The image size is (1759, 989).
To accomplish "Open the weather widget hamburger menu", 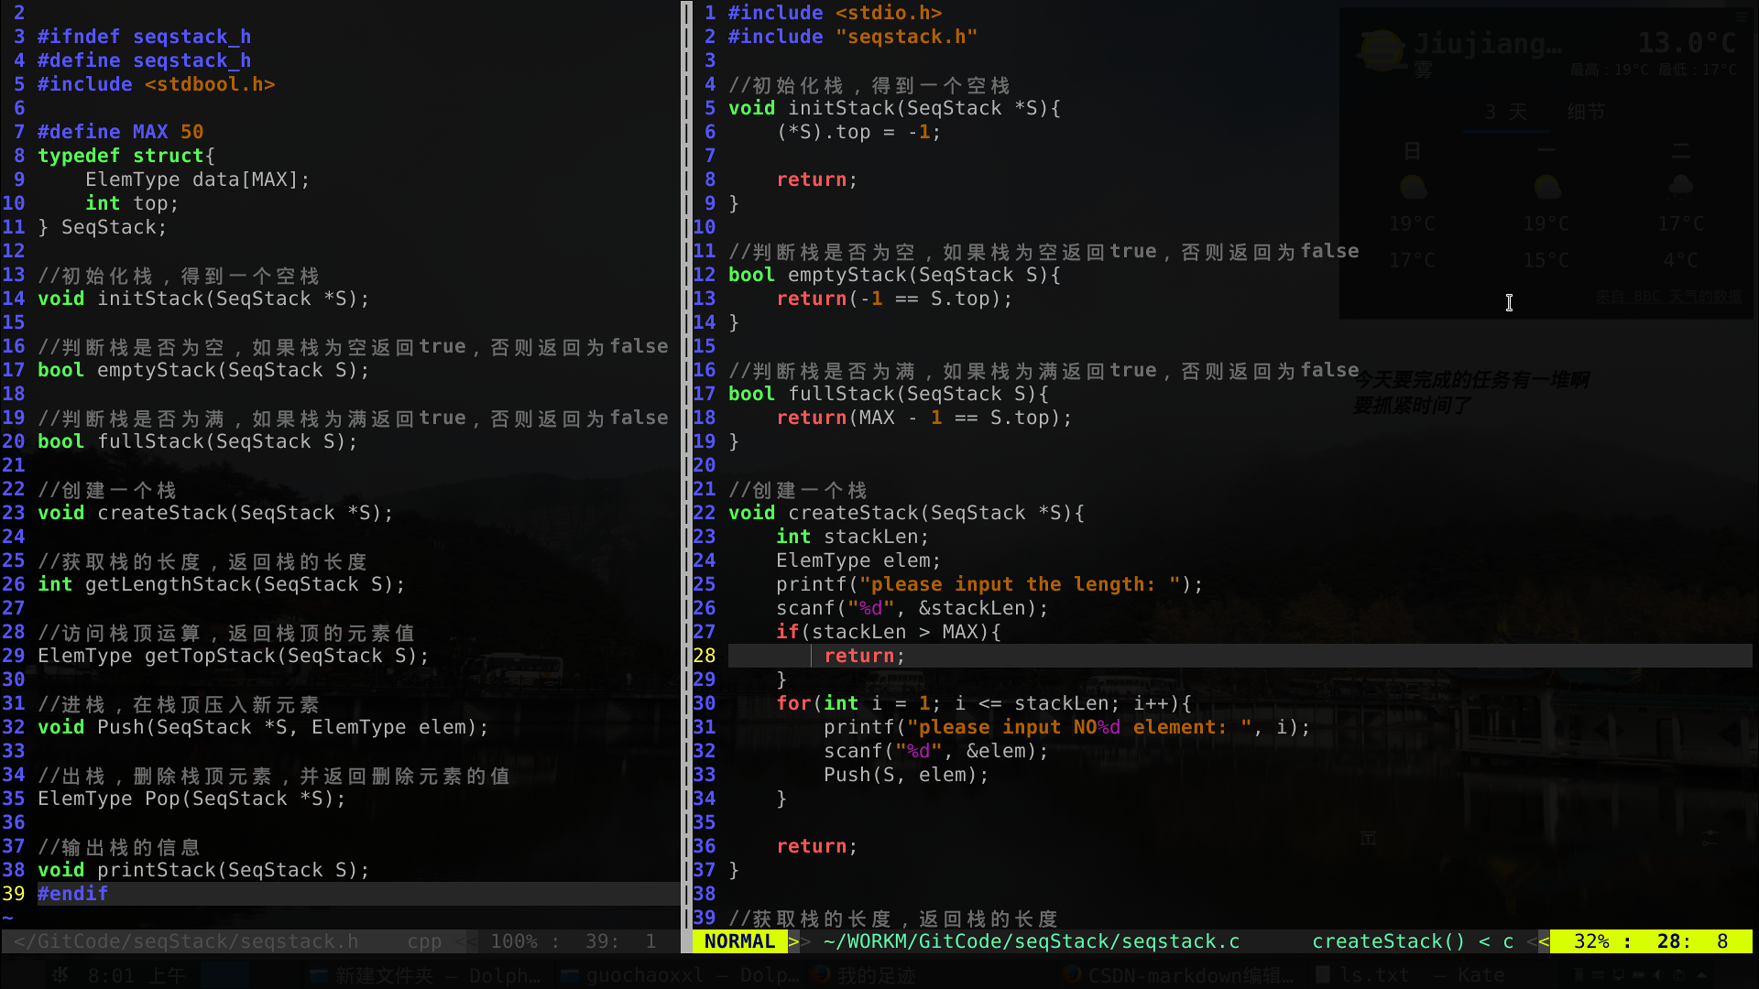I will [1742, 16].
